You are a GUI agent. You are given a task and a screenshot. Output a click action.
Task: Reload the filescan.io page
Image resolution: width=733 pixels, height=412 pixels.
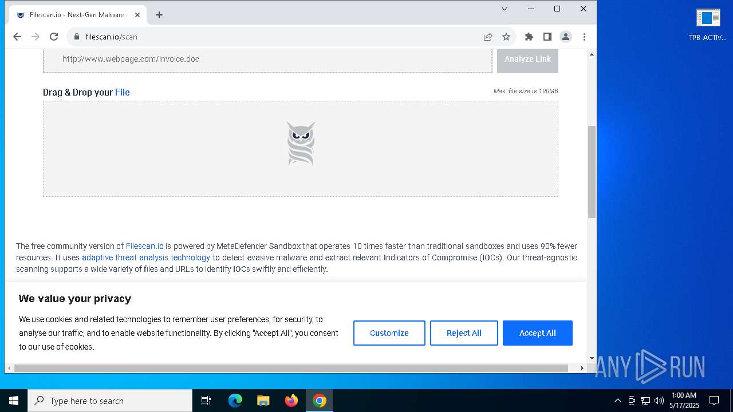pos(54,37)
